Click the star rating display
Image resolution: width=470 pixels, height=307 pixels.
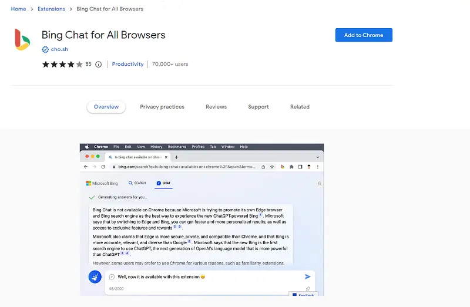[x=62, y=64]
